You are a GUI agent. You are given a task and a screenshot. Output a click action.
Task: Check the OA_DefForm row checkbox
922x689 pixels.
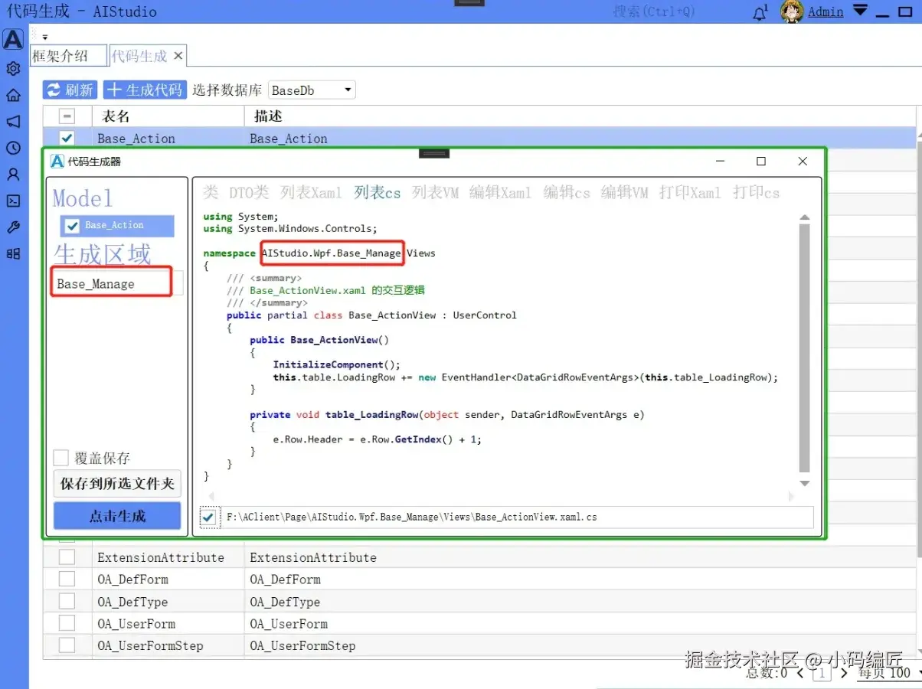click(67, 580)
